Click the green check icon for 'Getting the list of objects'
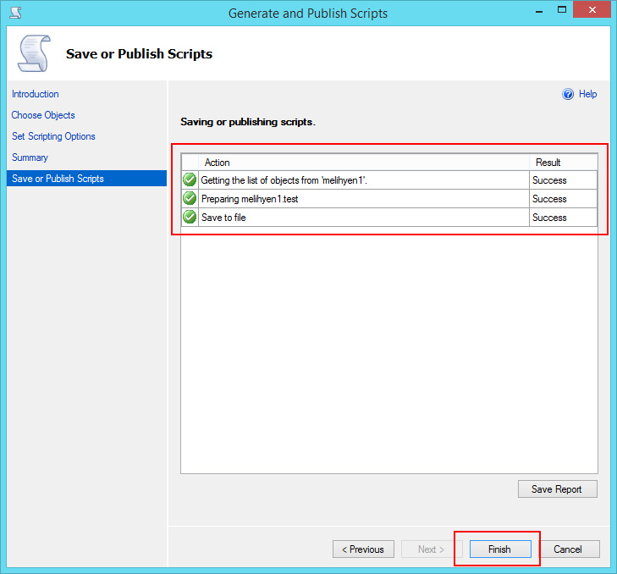 click(x=190, y=179)
